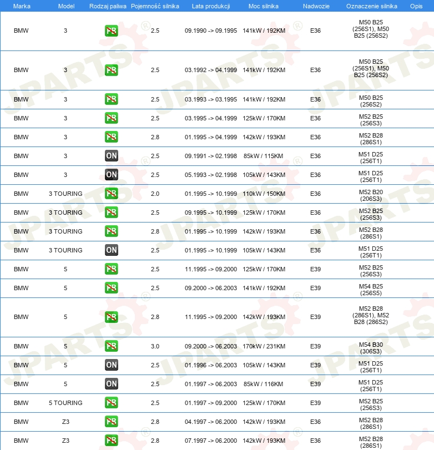The image size is (434, 450).
Task: Click the engine code M54 B30 (306S3)
Action: pyautogui.click(x=371, y=348)
